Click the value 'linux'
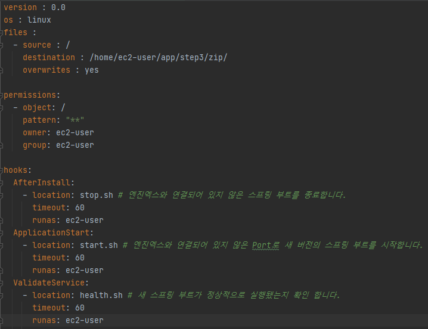This screenshot has width=428, height=329. coord(39,20)
